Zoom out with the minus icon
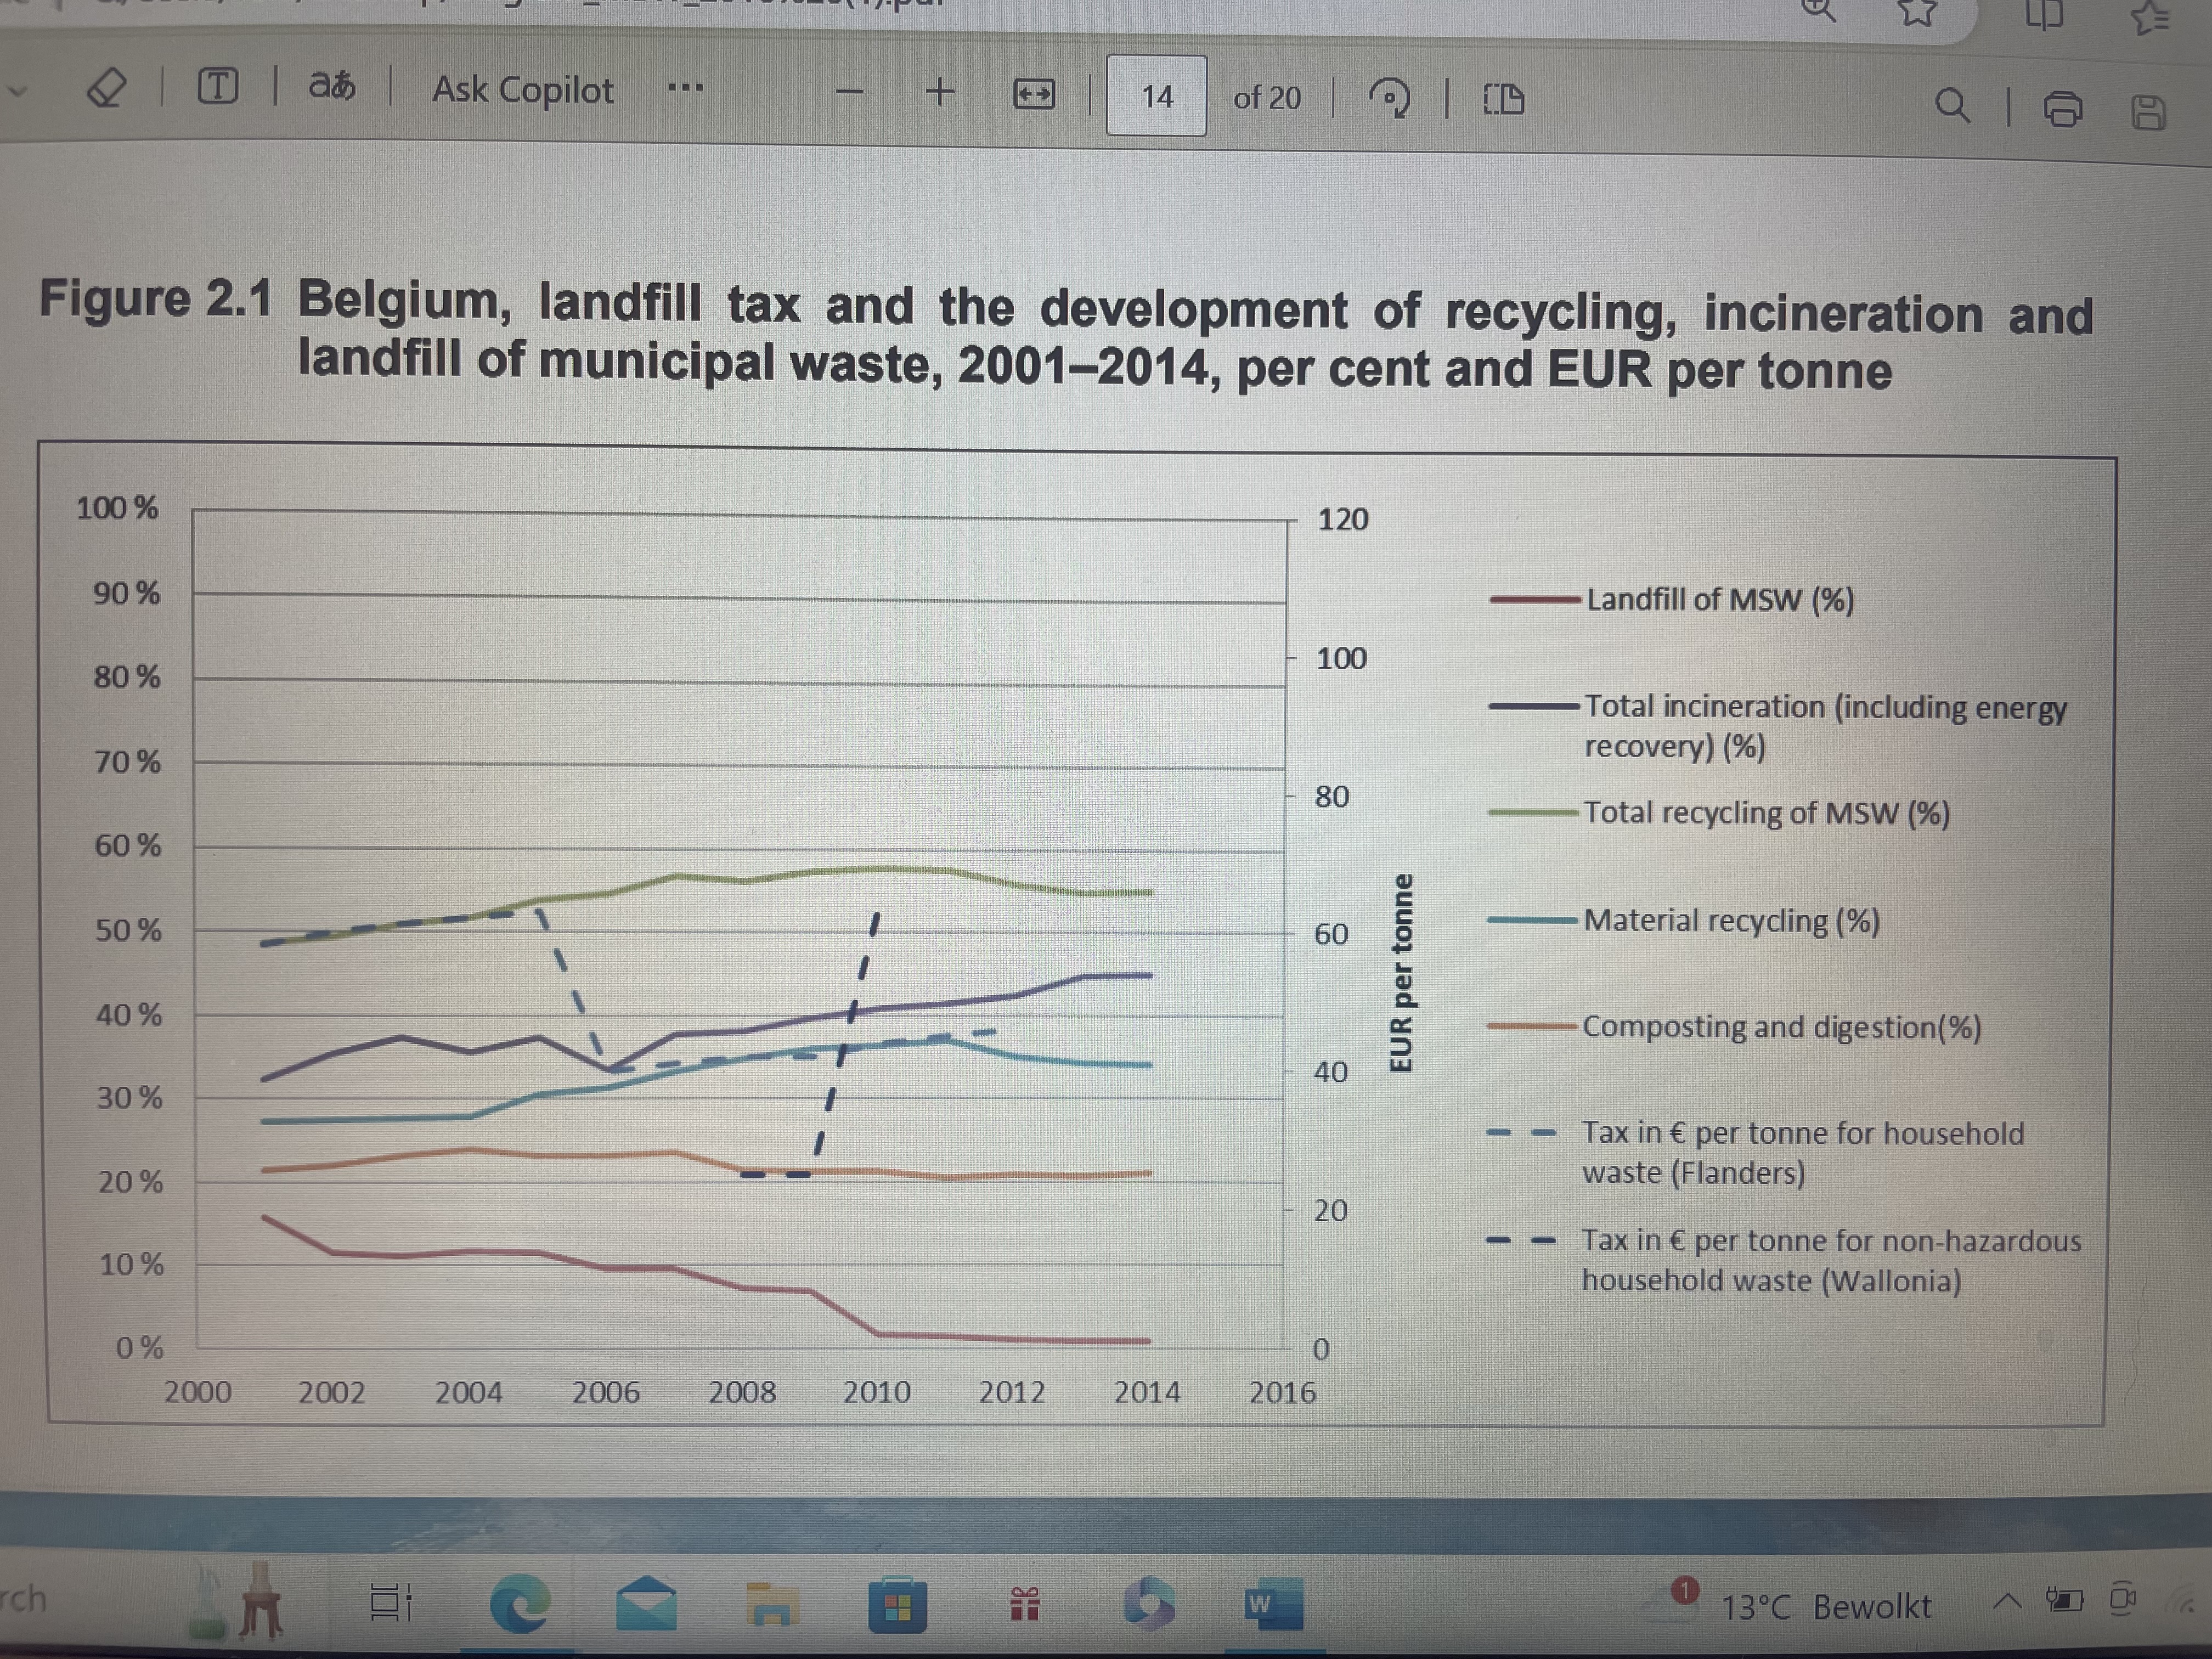2212x1659 pixels. (x=849, y=93)
